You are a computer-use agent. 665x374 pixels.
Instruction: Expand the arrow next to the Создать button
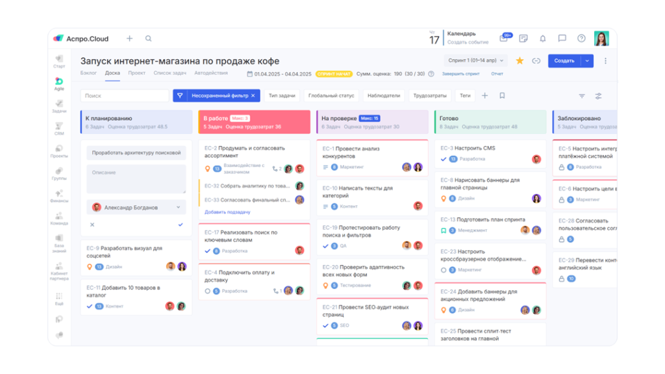[588, 60]
